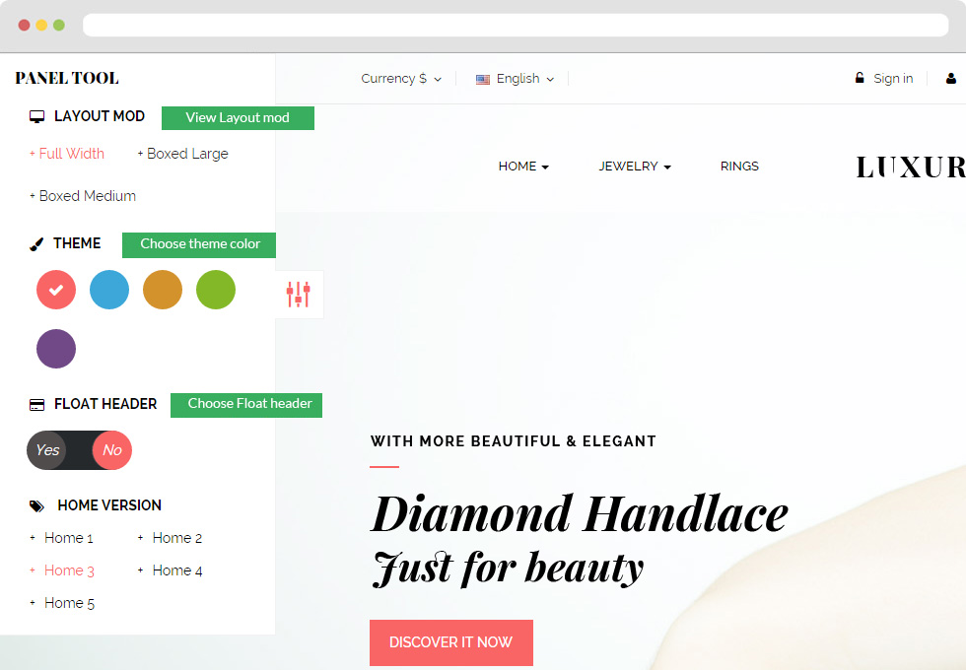The image size is (966, 670).
Task: Choose the purple theme color swatch
Action: [56, 349]
